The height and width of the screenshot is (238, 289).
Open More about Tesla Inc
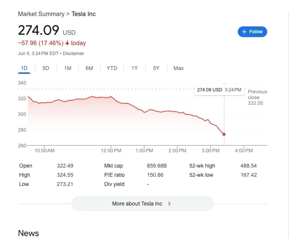pyautogui.click(x=142, y=204)
